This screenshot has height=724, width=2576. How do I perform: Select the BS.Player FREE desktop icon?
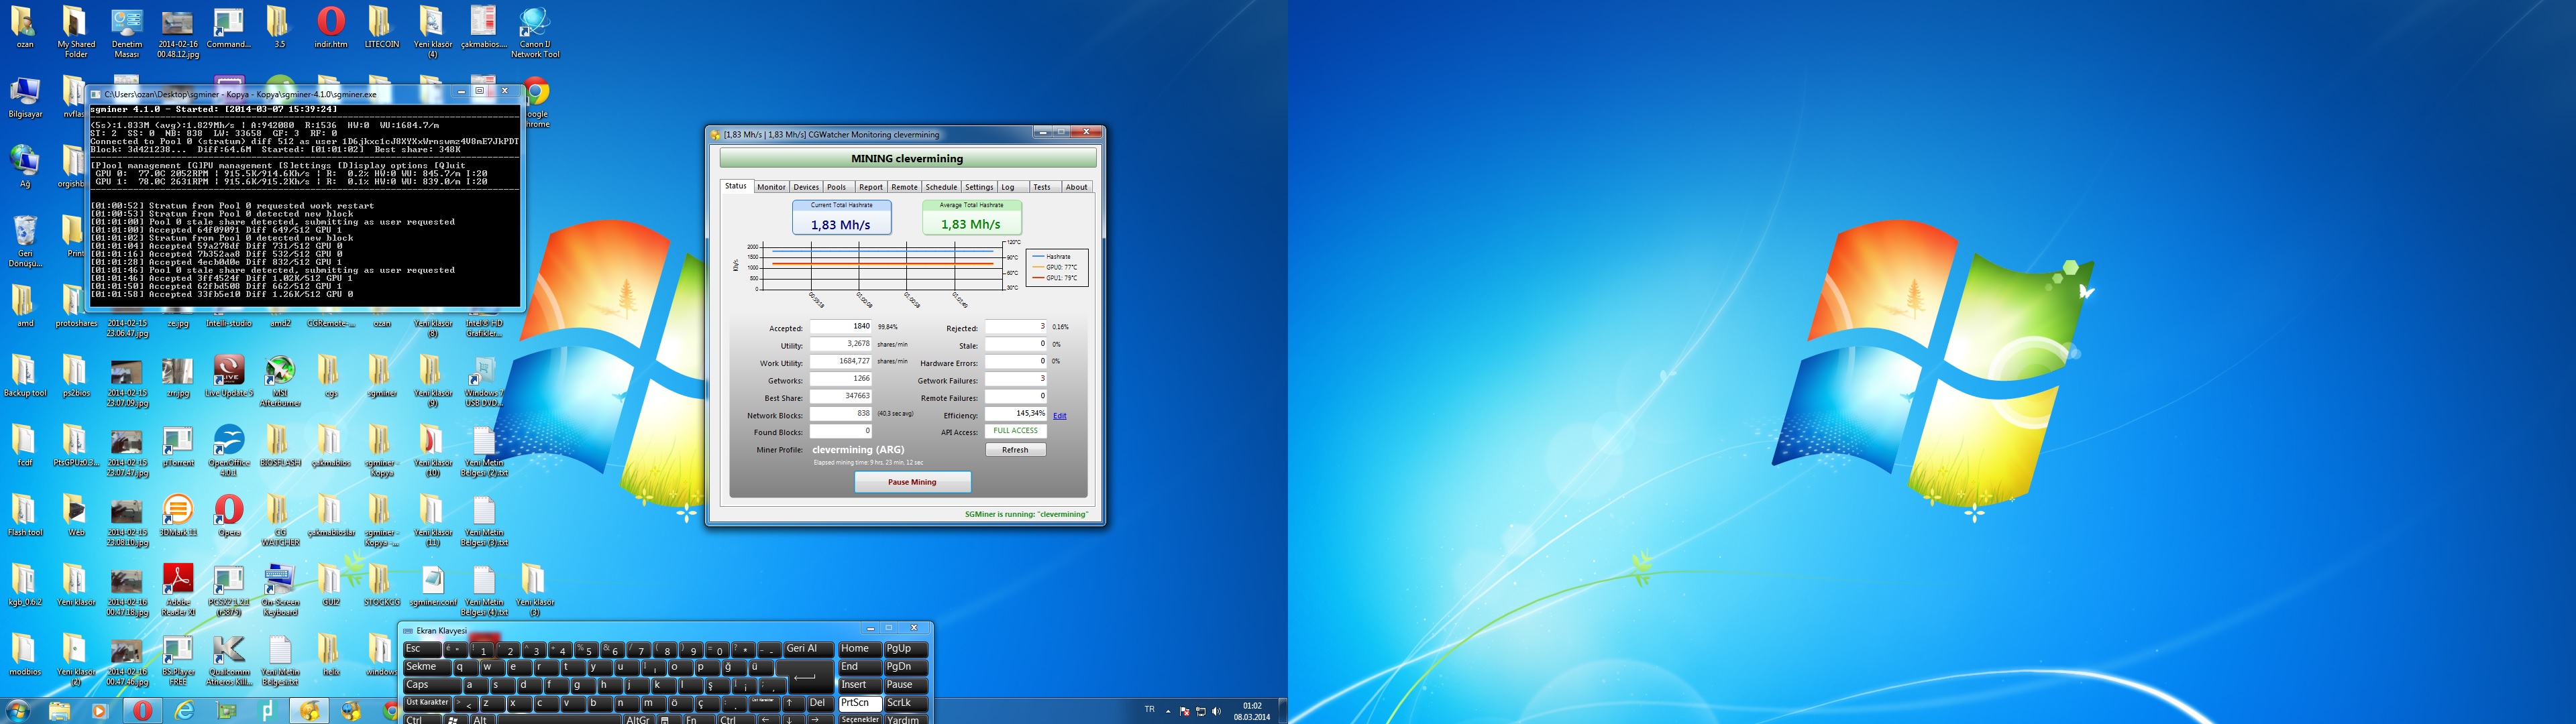click(178, 660)
